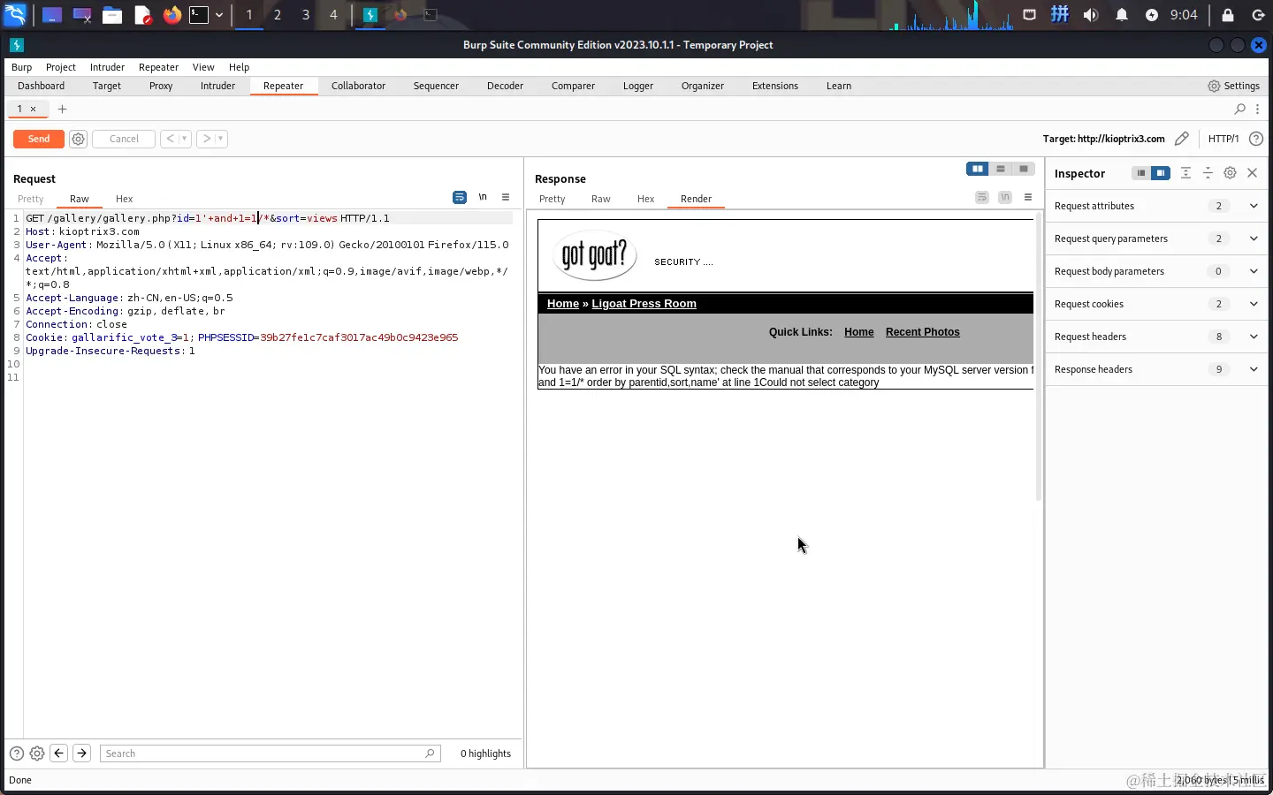Open the Project menu
The height and width of the screenshot is (795, 1273).
click(x=61, y=67)
